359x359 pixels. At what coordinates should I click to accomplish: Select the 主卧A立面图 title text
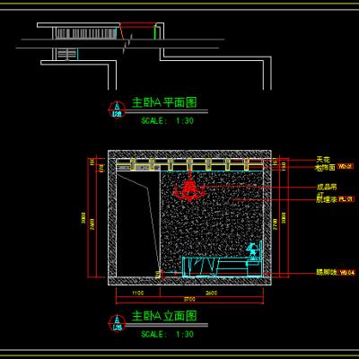(164, 316)
